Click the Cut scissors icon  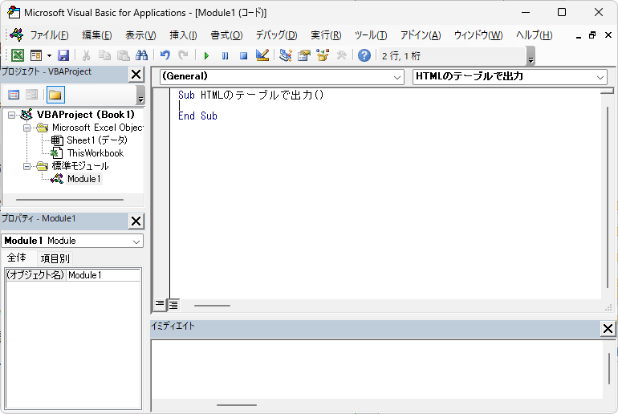pos(86,55)
